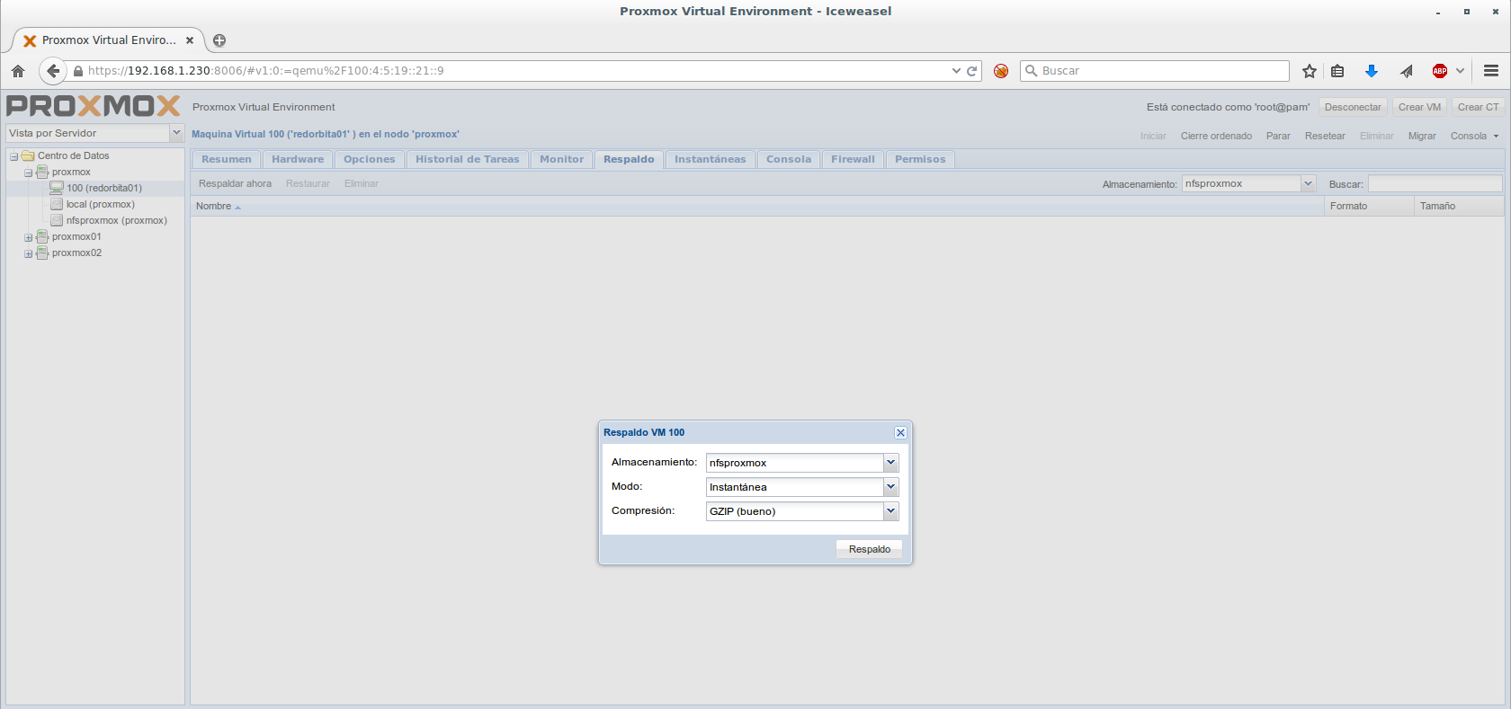This screenshot has height=709, width=1511.
Task: Click the Respaldo button in dialog
Action: (869, 549)
